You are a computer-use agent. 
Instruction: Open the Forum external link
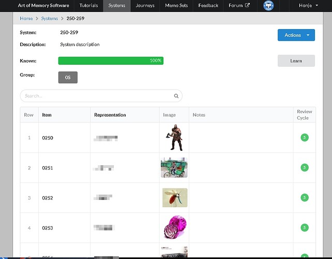click(x=239, y=6)
